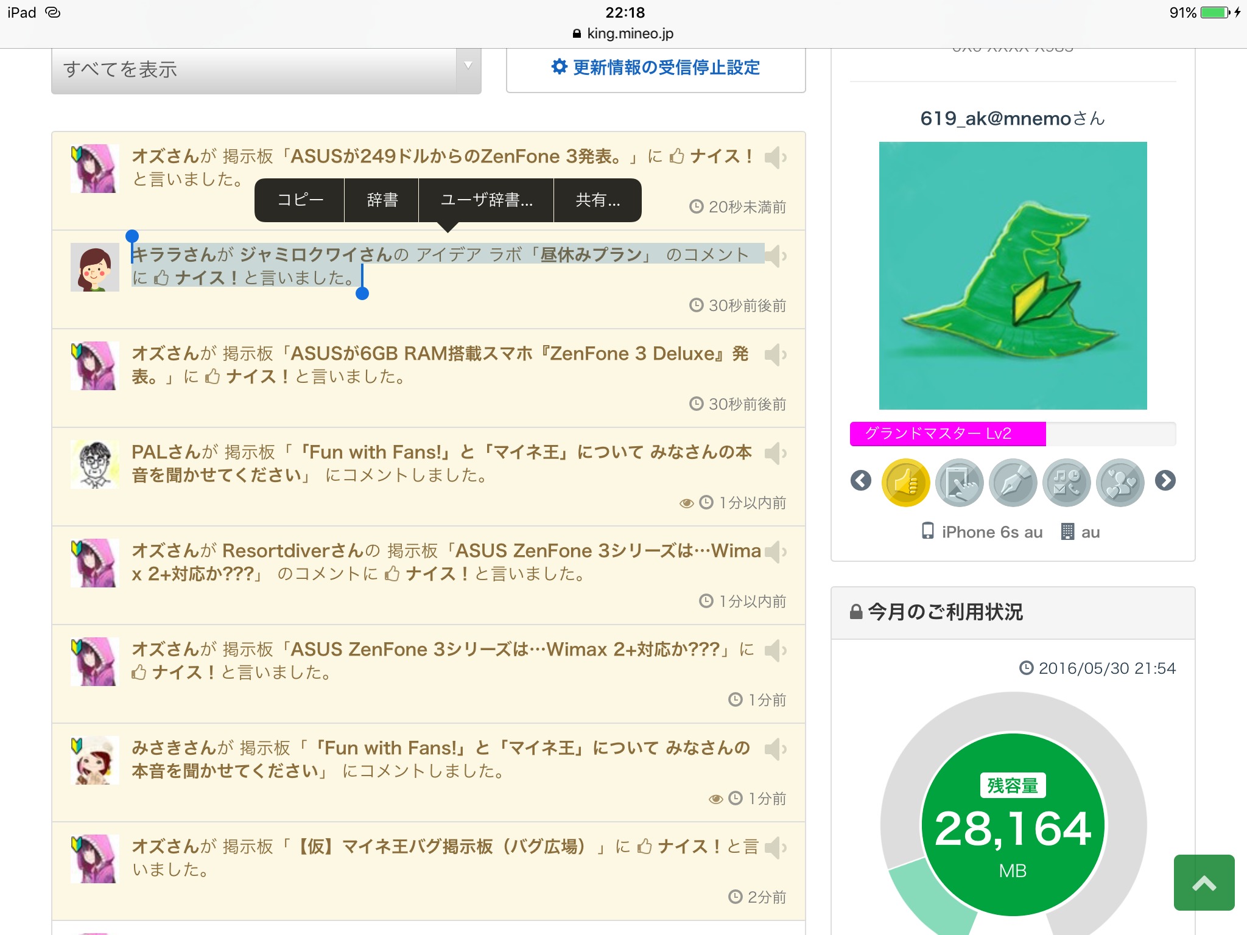Show previous badges with left arrow
The width and height of the screenshot is (1247, 935).
[860, 481]
